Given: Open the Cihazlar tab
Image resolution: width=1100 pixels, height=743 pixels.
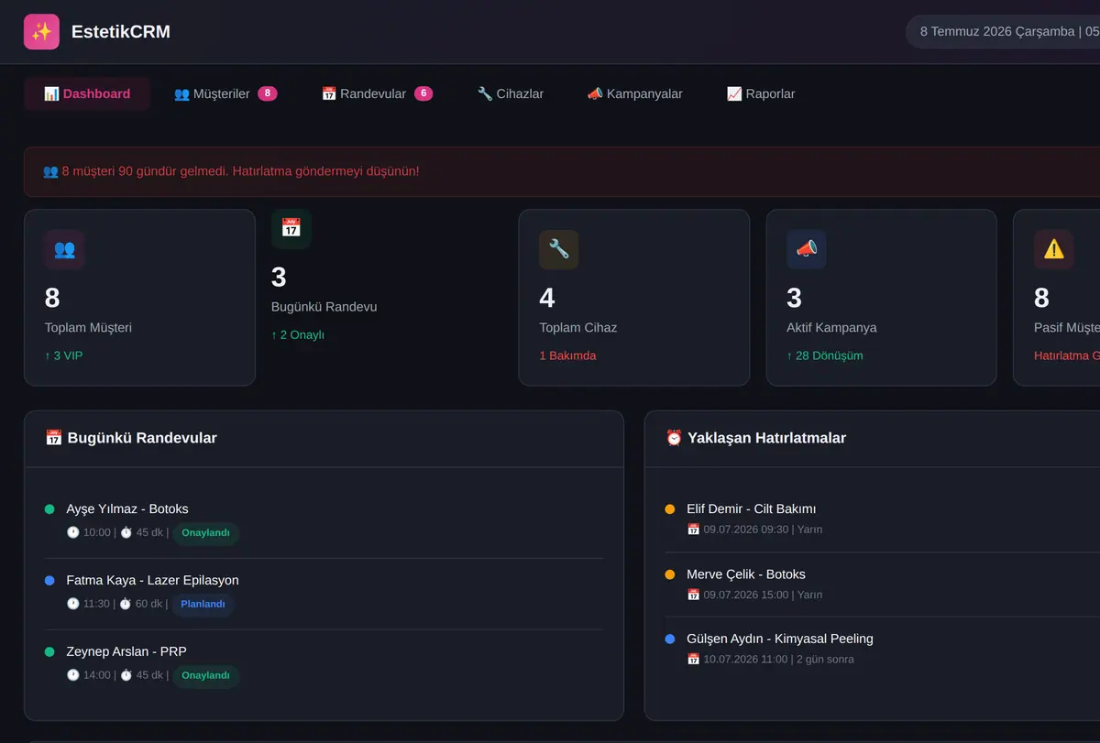Looking at the screenshot, I should coord(511,93).
